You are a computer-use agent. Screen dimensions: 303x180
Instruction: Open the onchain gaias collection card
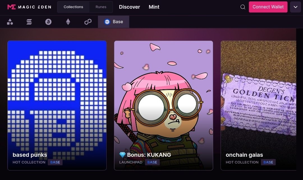pos(258,106)
